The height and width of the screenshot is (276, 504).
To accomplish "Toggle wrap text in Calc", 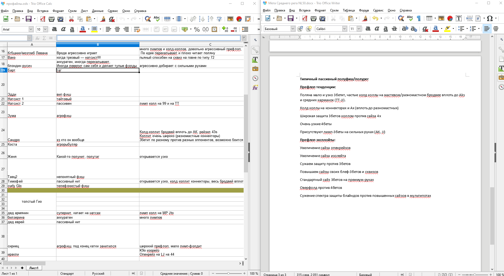I will [x=137, y=29].
